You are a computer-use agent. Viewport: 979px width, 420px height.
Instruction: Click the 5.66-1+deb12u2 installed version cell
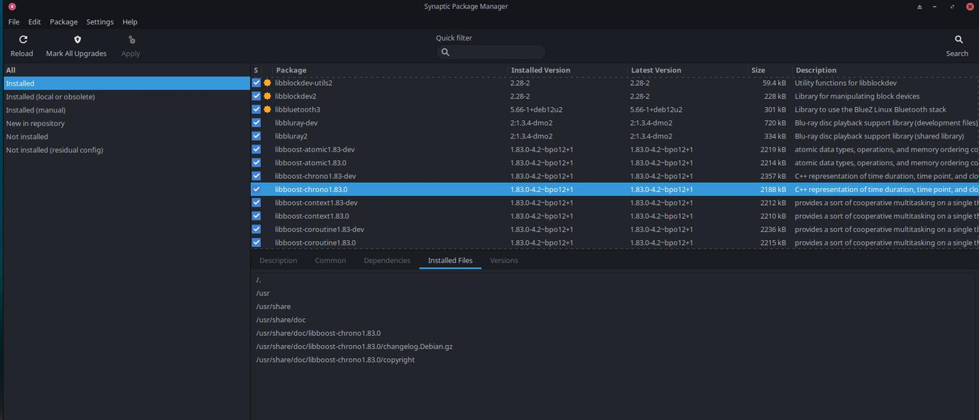(x=536, y=110)
